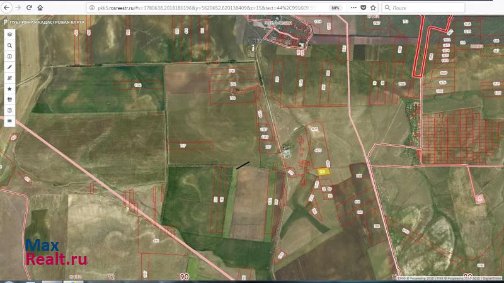Open the map layers panel icon
This screenshot has height=283, width=504.
(9, 35)
